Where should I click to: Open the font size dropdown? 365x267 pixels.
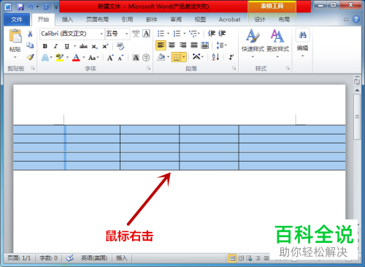point(126,34)
